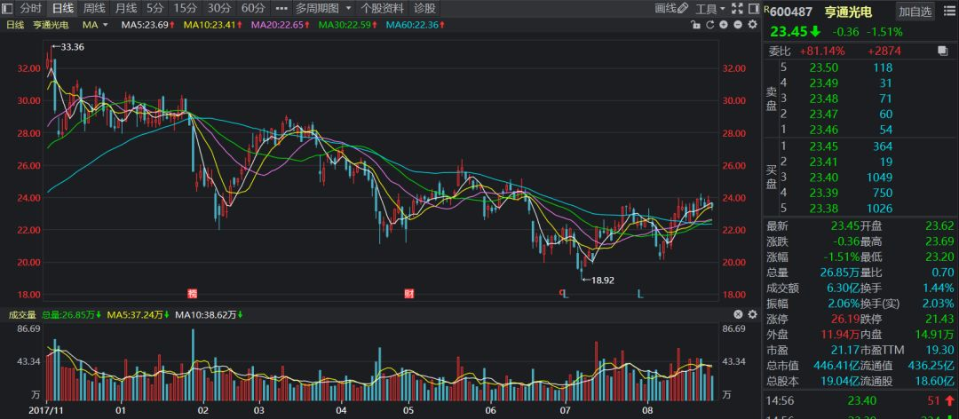Screen dimensions: 959x419
Task: Enter fullscreen chart mode
Action: [x=738, y=8]
